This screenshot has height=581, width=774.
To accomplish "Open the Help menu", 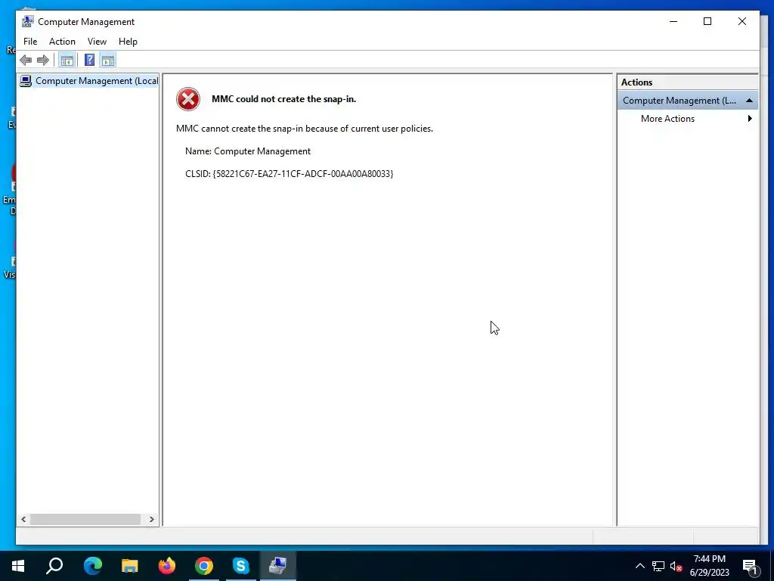I will tap(128, 42).
